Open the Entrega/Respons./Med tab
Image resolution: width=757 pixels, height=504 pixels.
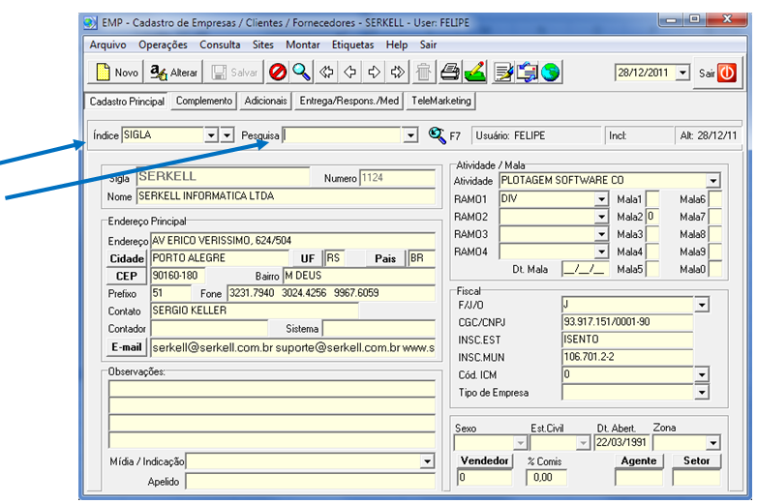(349, 101)
